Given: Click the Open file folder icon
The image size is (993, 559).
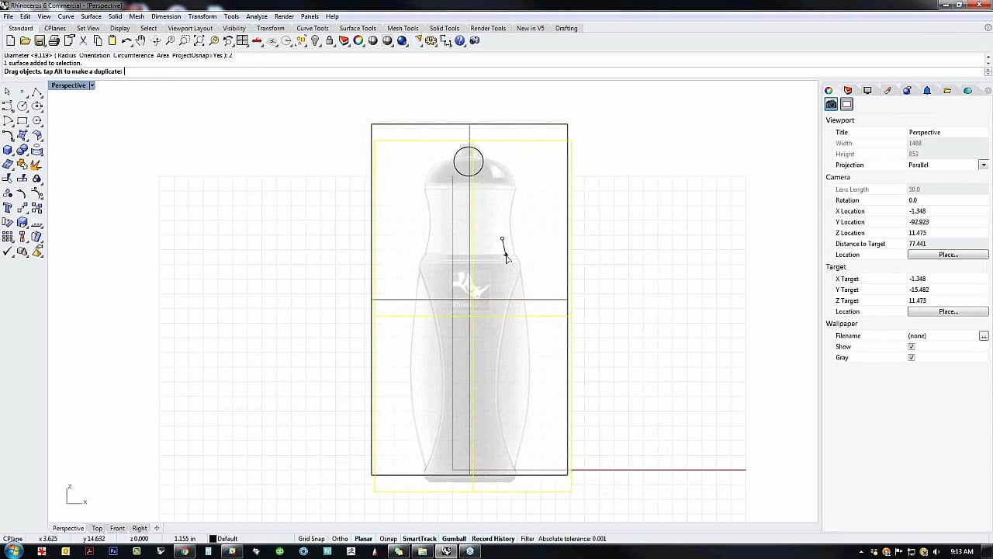Looking at the screenshot, I should 25,40.
